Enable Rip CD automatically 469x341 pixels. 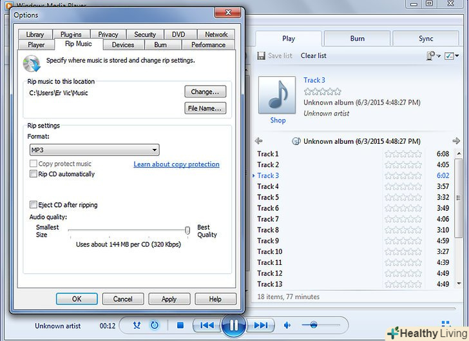coord(33,174)
